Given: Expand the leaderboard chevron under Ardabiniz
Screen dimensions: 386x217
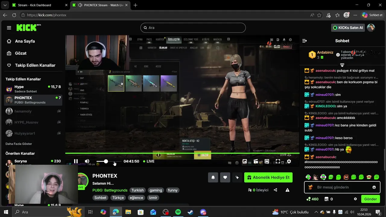Looking at the screenshot, I should pos(342,65).
